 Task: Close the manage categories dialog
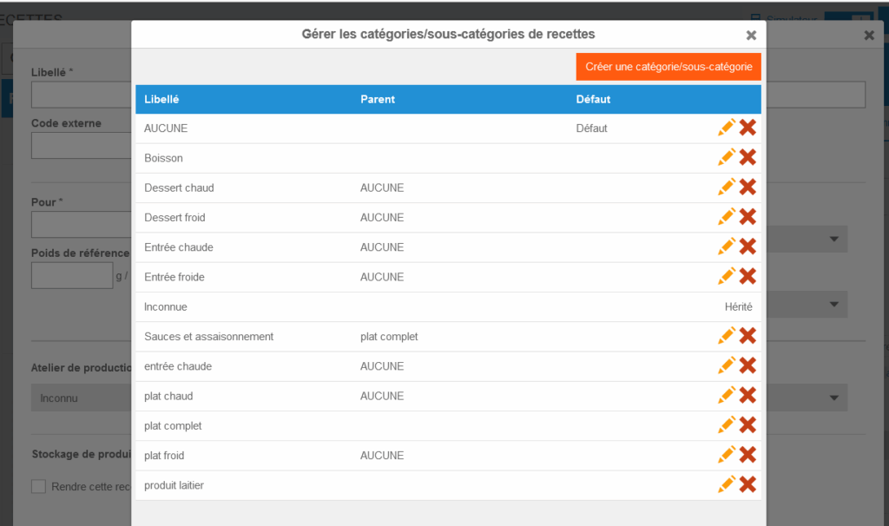(751, 35)
